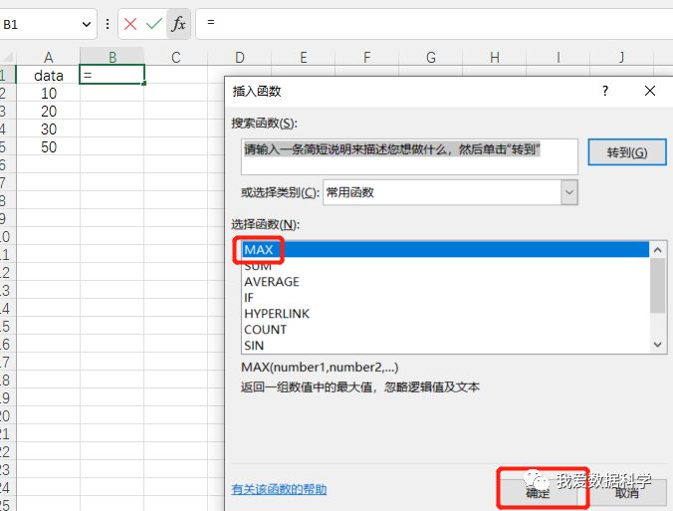Select column C header
The image size is (673, 511).
pyautogui.click(x=175, y=57)
